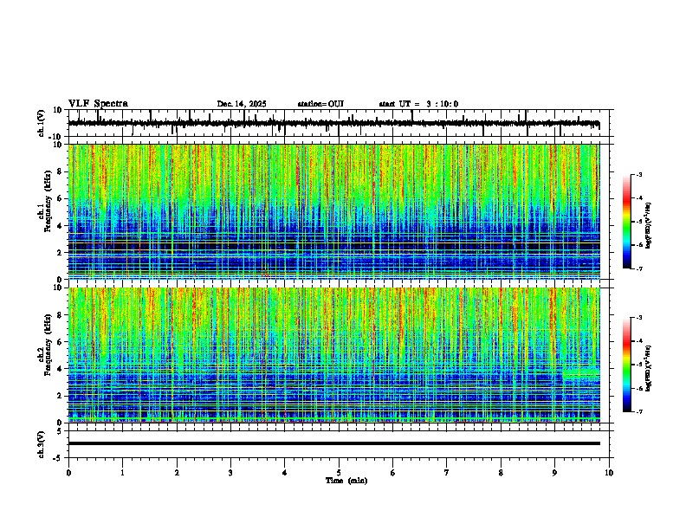Image resolution: width=686 pixels, height=530 pixels.
Task: Click the "8" kHz tick of ch.2 spectrogram
Action: 60,315
